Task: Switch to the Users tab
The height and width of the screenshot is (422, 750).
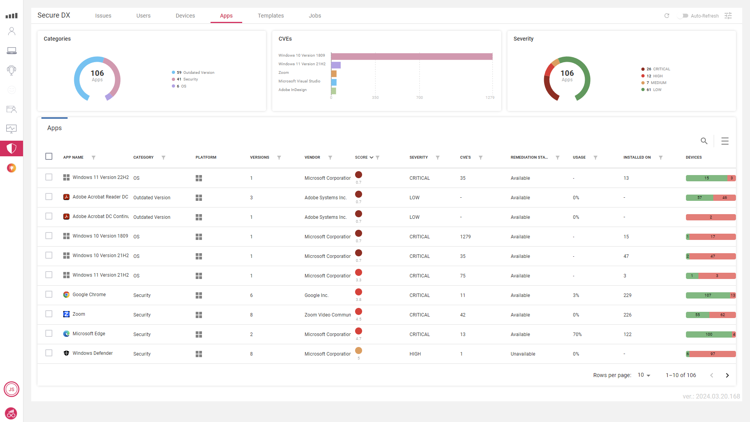Action: [x=143, y=16]
